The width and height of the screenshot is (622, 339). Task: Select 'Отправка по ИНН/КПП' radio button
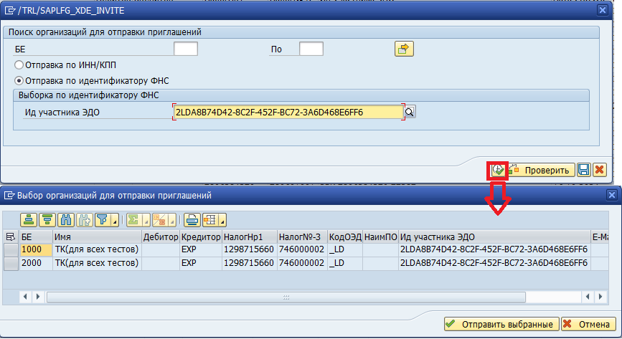(19, 65)
